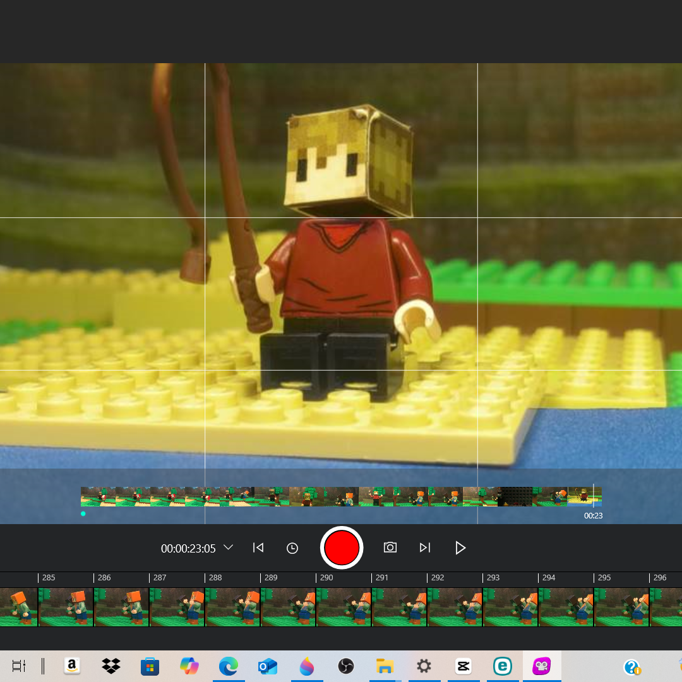Select frame 295 thumbnail in filmstrip

pyautogui.click(x=621, y=607)
